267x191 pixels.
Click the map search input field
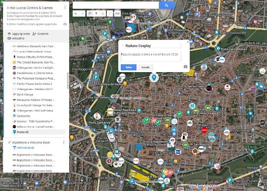pos(116,5)
